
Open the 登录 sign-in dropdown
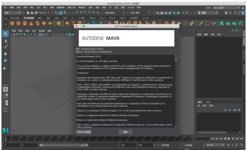point(208,13)
